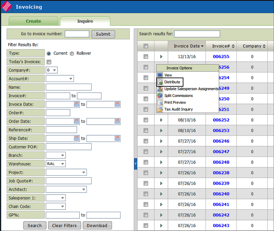Image resolution: width=274 pixels, height=231 pixels.
Task: Click the row arrow icon for invoice 006246
Action: click(161, 141)
